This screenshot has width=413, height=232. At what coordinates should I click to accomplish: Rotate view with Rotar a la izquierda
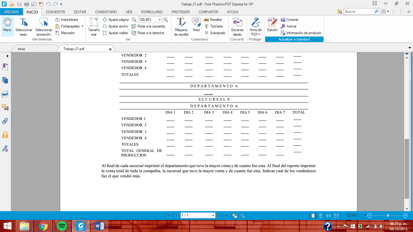pyautogui.click(x=148, y=26)
